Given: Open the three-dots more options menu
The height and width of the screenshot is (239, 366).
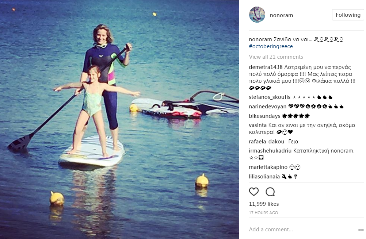Looking at the screenshot, I should click(361, 230).
